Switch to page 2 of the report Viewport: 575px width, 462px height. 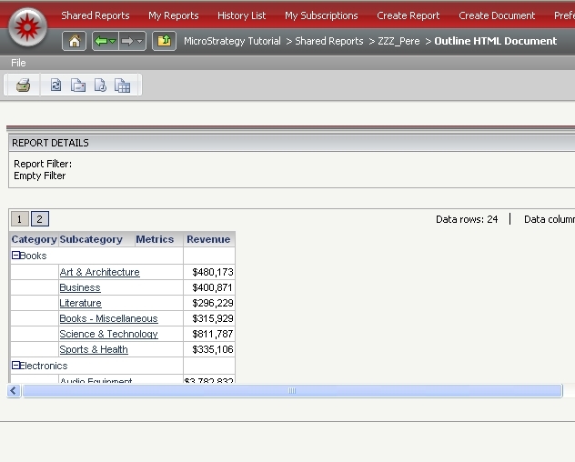pyautogui.click(x=39, y=219)
